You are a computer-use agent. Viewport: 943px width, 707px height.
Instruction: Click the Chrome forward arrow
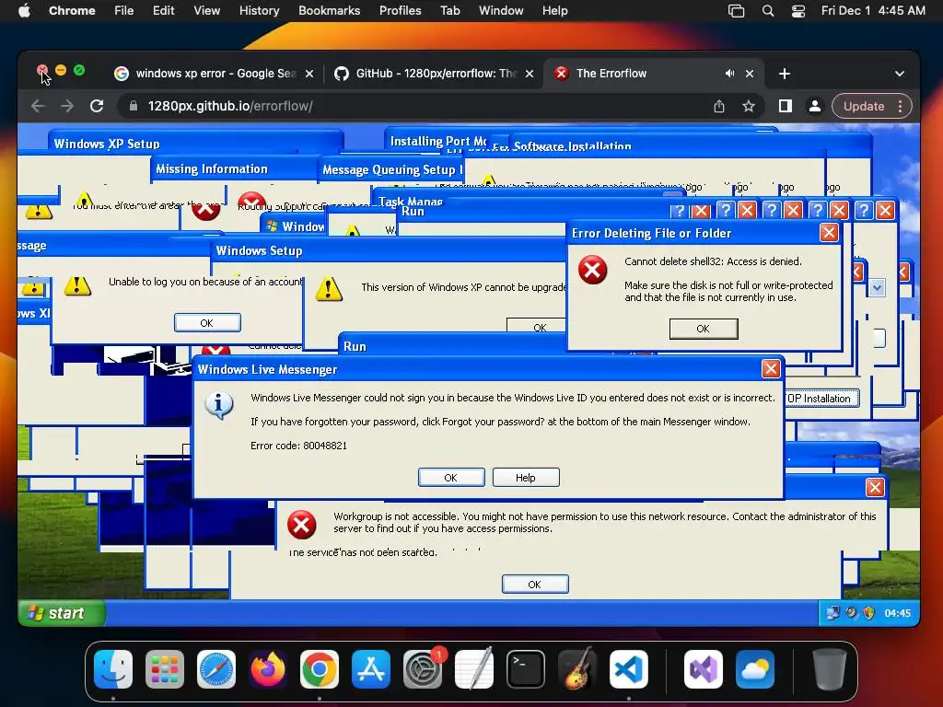[66, 107]
